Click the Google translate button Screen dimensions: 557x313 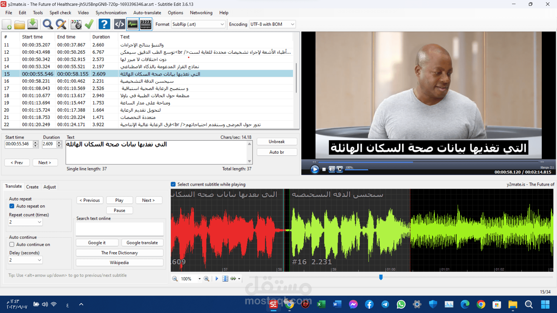(142, 243)
